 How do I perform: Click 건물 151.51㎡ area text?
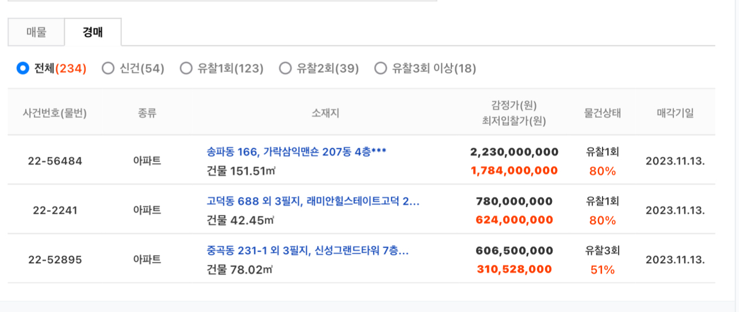coord(240,171)
